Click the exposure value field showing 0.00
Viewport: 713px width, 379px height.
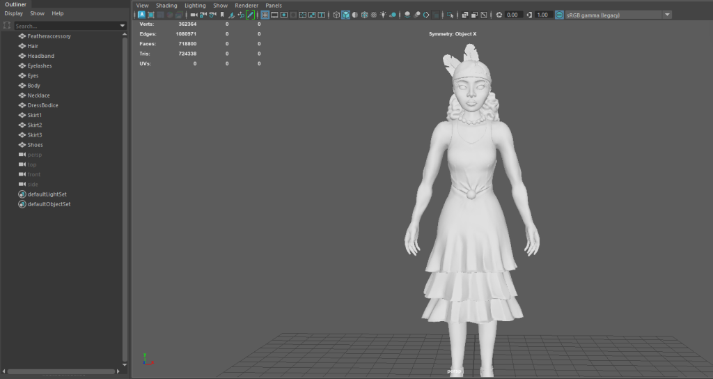pos(514,15)
